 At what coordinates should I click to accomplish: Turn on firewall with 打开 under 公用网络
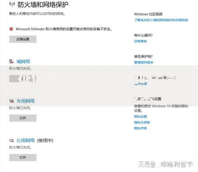[x=23, y=157]
